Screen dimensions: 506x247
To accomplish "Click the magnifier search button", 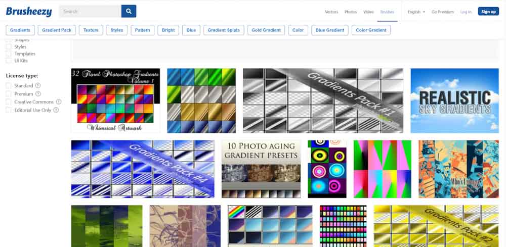I will pos(129,11).
